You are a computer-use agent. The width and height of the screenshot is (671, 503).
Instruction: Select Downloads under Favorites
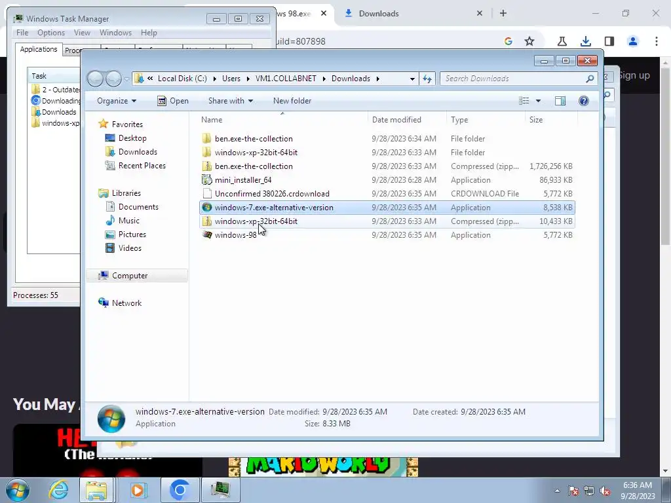(x=131, y=152)
